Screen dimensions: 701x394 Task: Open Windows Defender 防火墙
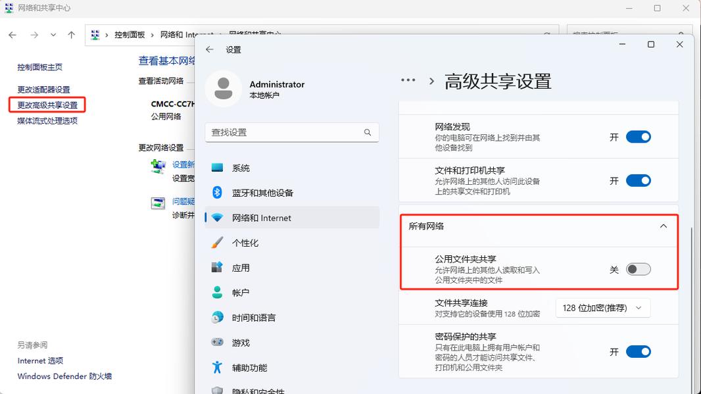(63, 376)
